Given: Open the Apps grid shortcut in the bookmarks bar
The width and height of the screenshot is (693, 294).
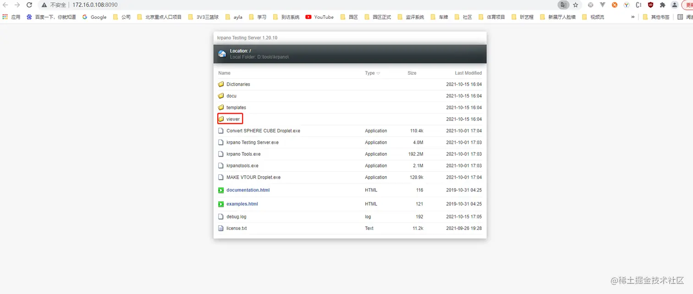Looking at the screenshot, I should [x=11, y=17].
